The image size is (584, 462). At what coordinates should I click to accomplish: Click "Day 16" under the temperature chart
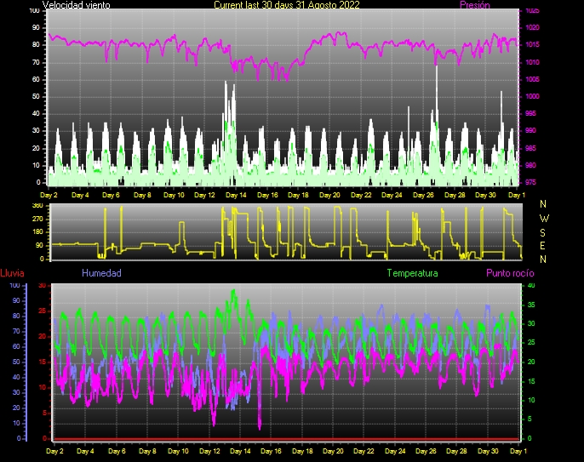(271, 451)
